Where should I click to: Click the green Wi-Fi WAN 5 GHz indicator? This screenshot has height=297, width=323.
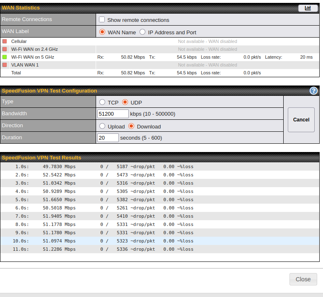pyautogui.click(x=5, y=57)
